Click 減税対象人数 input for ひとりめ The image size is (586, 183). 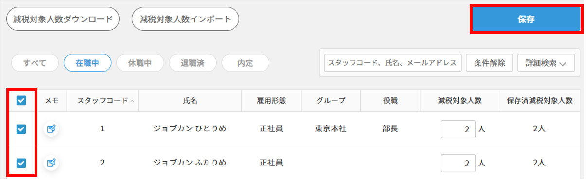[x=458, y=129]
